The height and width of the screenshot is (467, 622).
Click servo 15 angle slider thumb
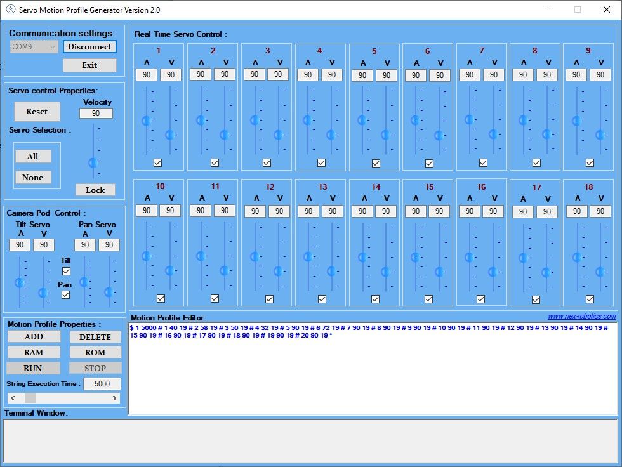[x=415, y=258]
